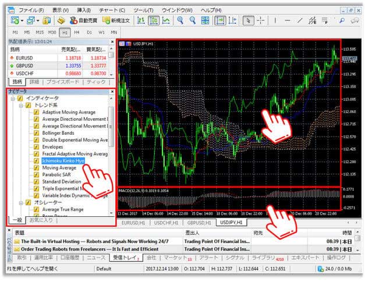Click the zoom out magnifier icon
This screenshot has height=281, width=365.
coord(193,20)
